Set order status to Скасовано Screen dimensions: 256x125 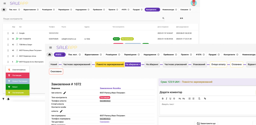coord(56,71)
